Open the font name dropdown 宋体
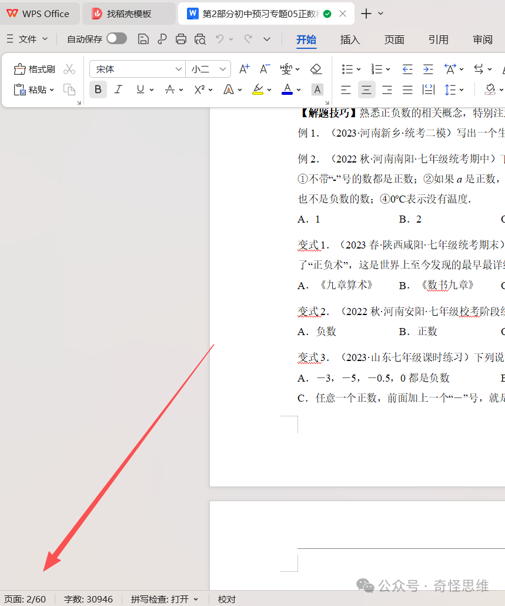 point(178,69)
